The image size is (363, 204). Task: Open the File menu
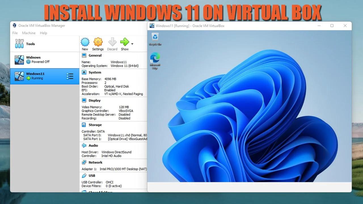click(15, 33)
